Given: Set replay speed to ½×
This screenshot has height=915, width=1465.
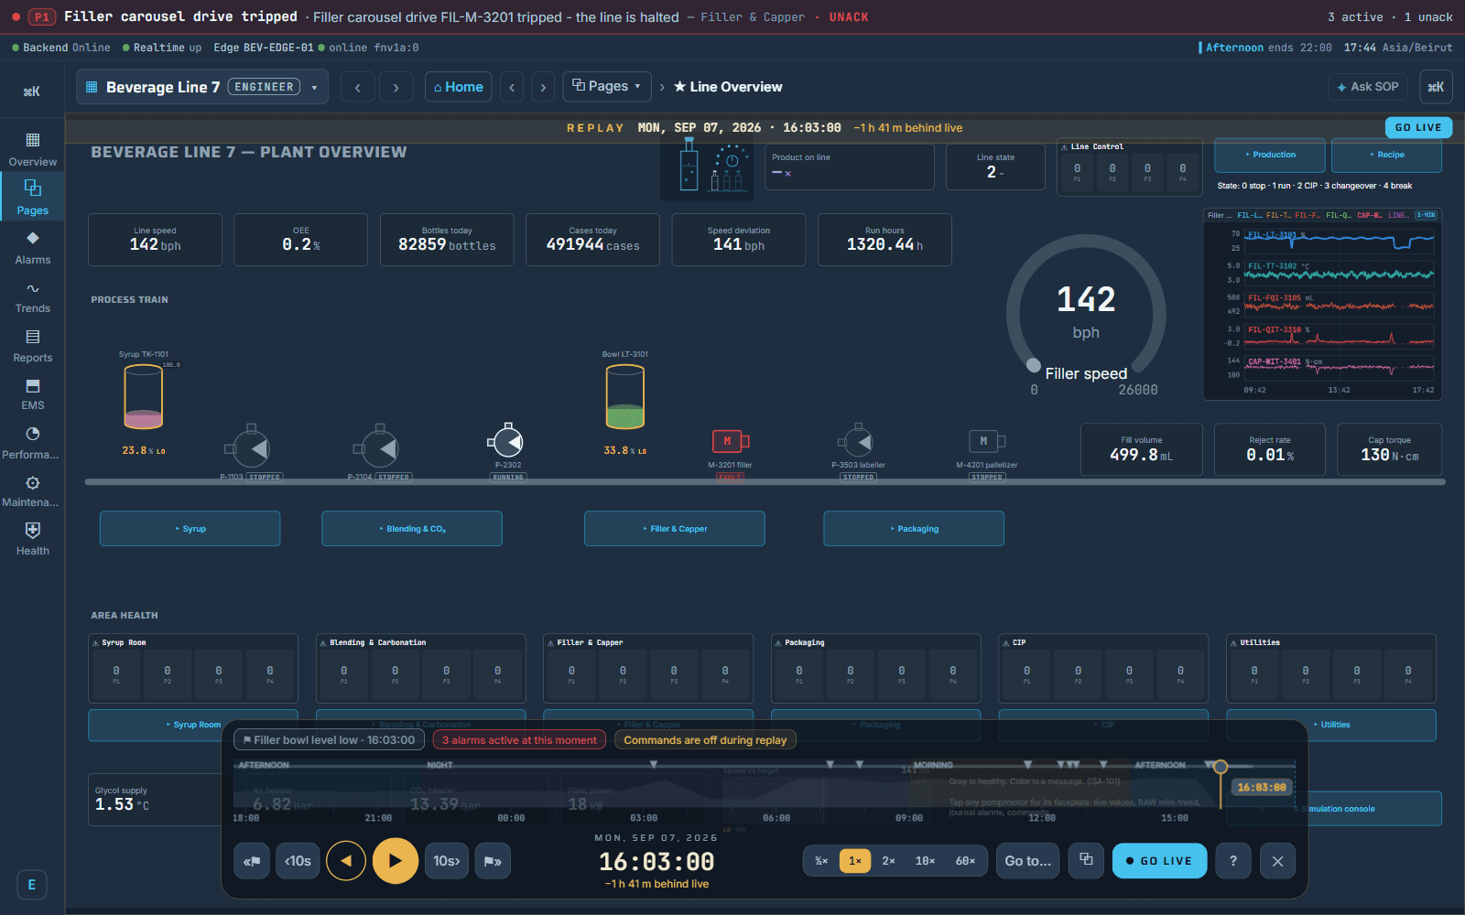Looking at the screenshot, I should click(821, 861).
